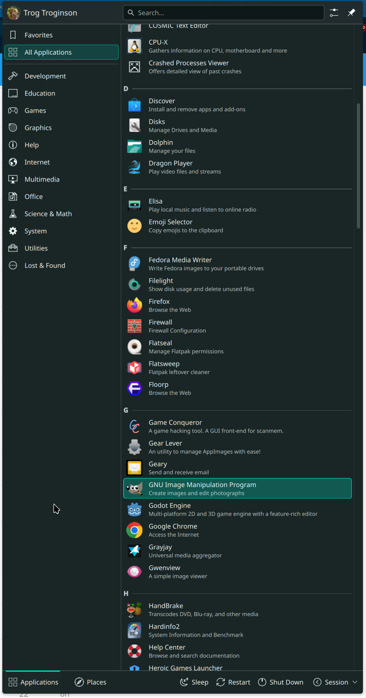
Task: Click the application list scrollbar
Action: 358,166
